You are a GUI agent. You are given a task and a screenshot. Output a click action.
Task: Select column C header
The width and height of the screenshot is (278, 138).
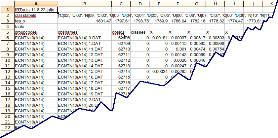(121, 4)
